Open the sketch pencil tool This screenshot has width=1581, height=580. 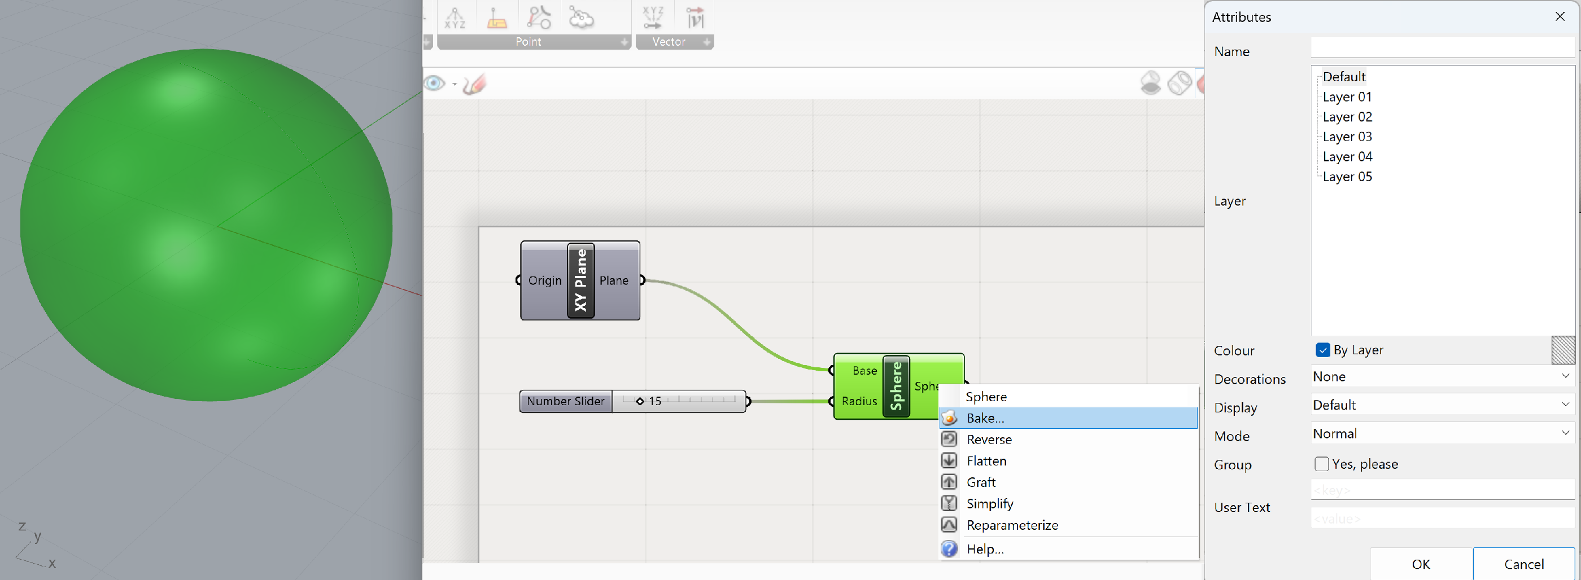[474, 84]
